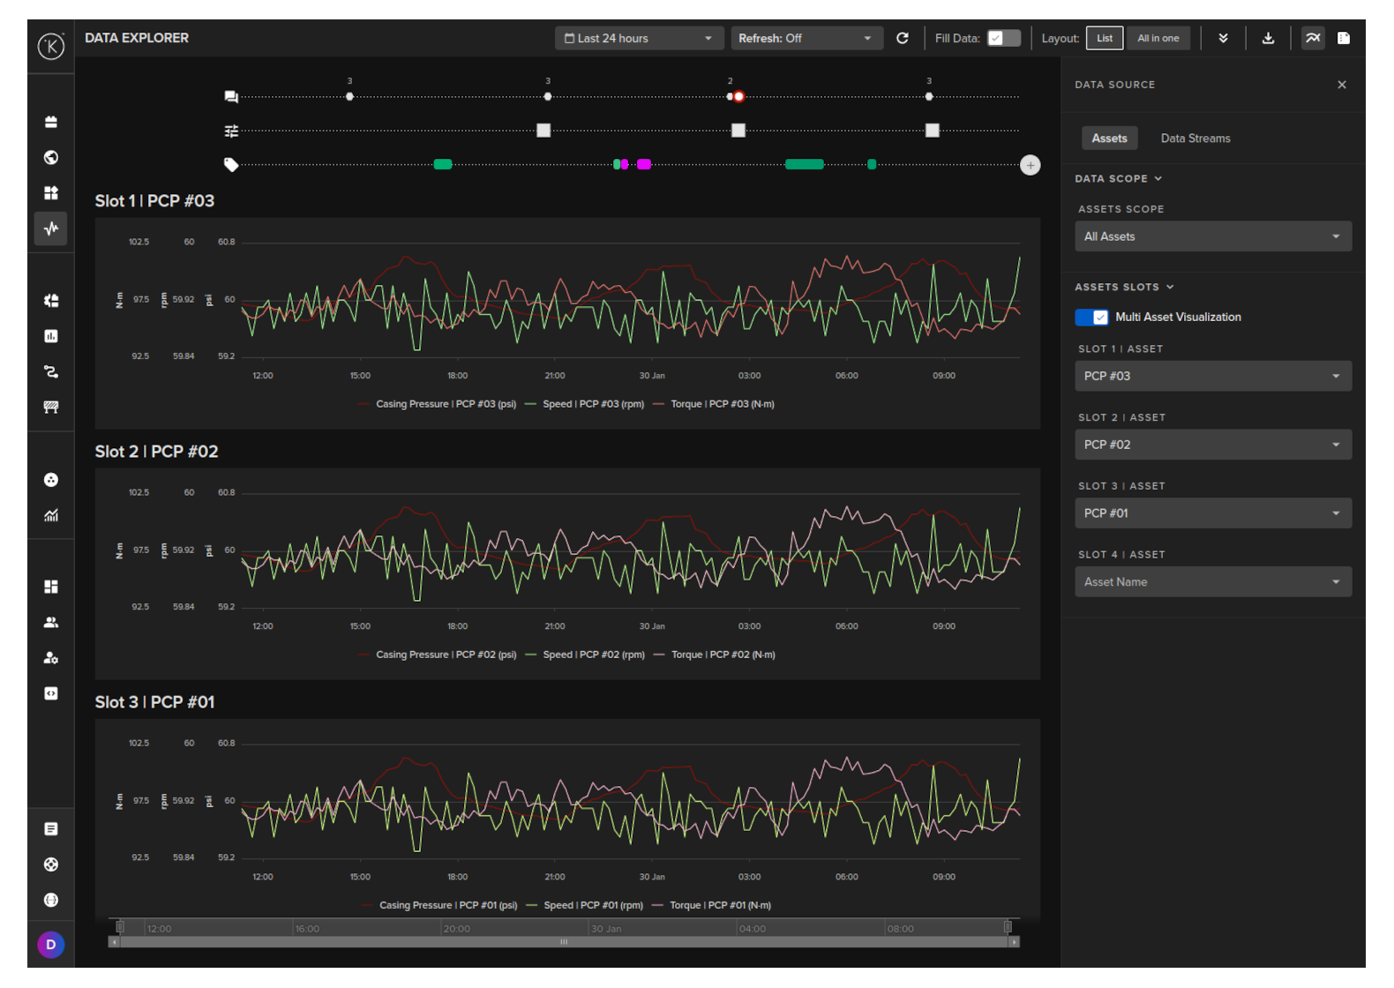Click the plus button on tag timeline

pos(1030,165)
